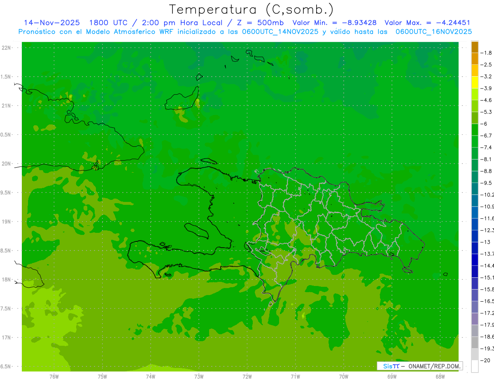Click the color scale label '-1.8'
Screen dimensions: 494x382
[x=487, y=53]
